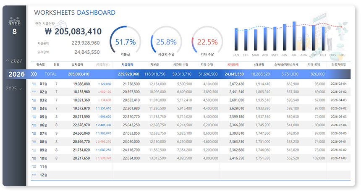The image size is (361, 193).
Task: Go down to year 2025
Action: click(x=14, y=89)
